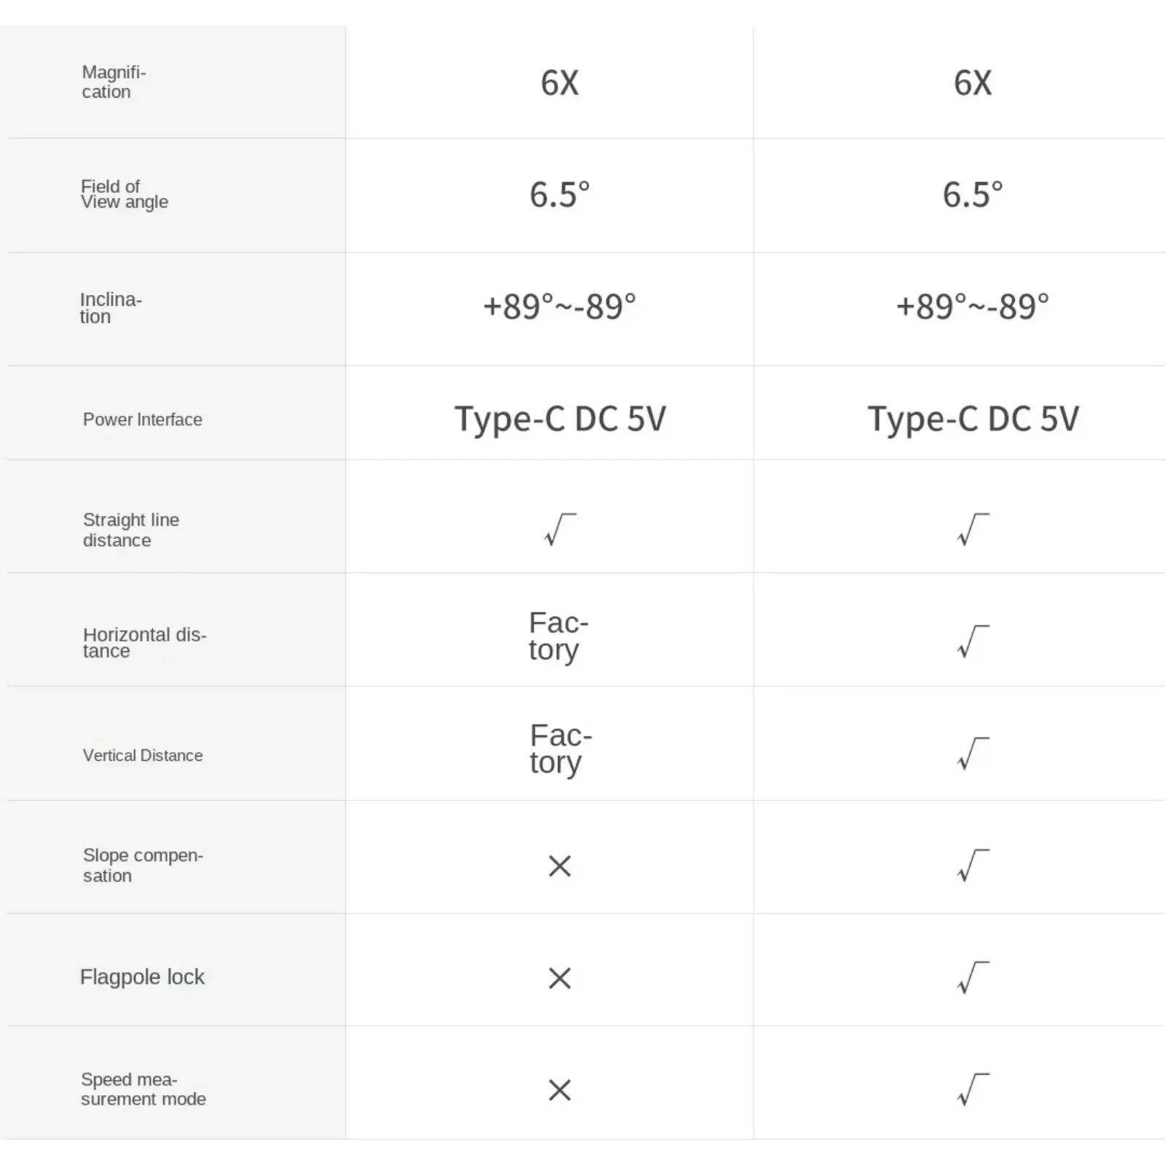Click the check mark in Vertical Distance row
Viewport: 1165px width, 1165px height.
point(973,753)
